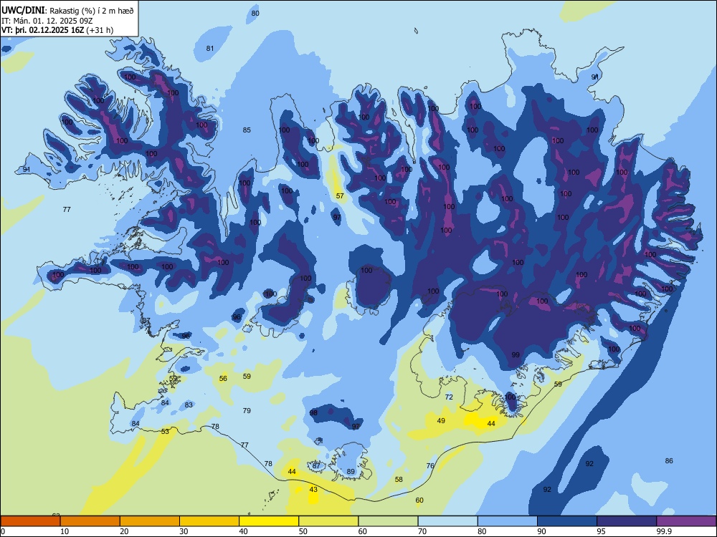Click the orange 10–20 legend swatch
Viewport: 717px width, 537px height.
[90, 521]
